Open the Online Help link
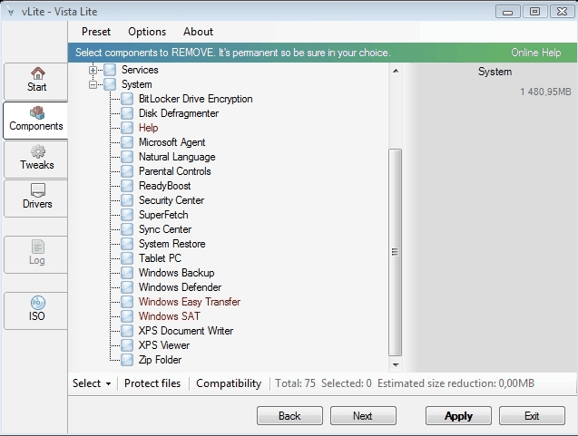Viewport: 578px width, 436px height. 535,53
